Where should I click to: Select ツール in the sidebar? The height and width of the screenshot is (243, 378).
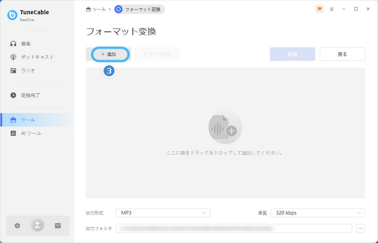(36, 120)
